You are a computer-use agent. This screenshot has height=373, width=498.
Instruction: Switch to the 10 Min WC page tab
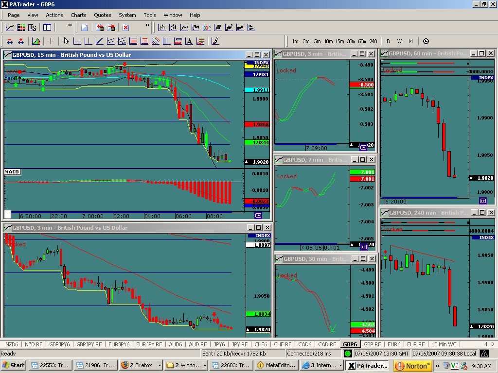444,344
